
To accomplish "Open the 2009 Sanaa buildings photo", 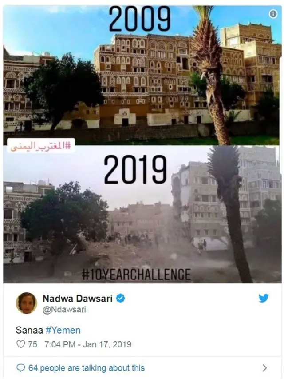I will (142, 75).
